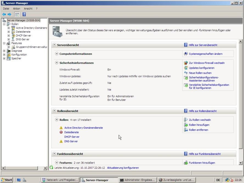Click the network tray icon

[227, 180]
